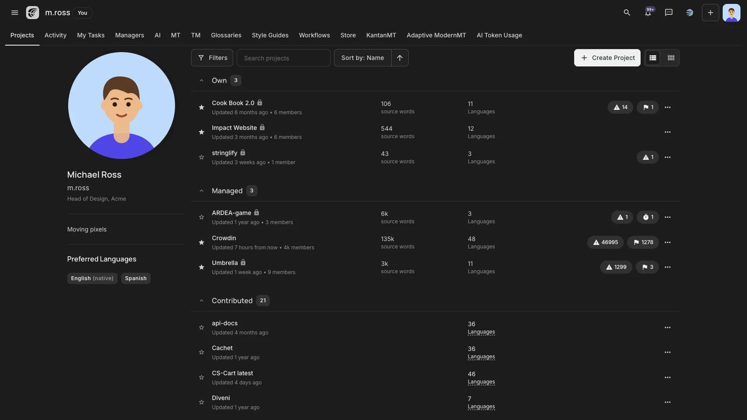
Task: Switch to the Activity tab
Action: pyautogui.click(x=56, y=35)
